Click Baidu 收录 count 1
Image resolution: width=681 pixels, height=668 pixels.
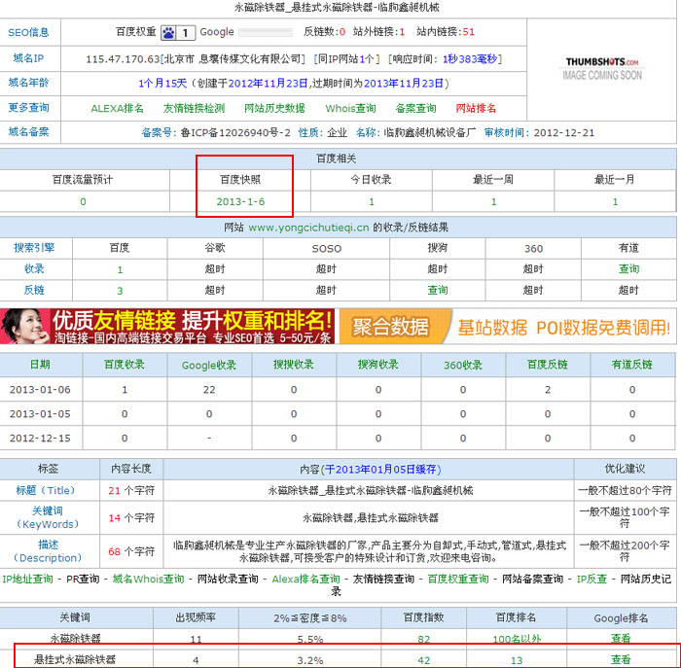[x=120, y=269]
